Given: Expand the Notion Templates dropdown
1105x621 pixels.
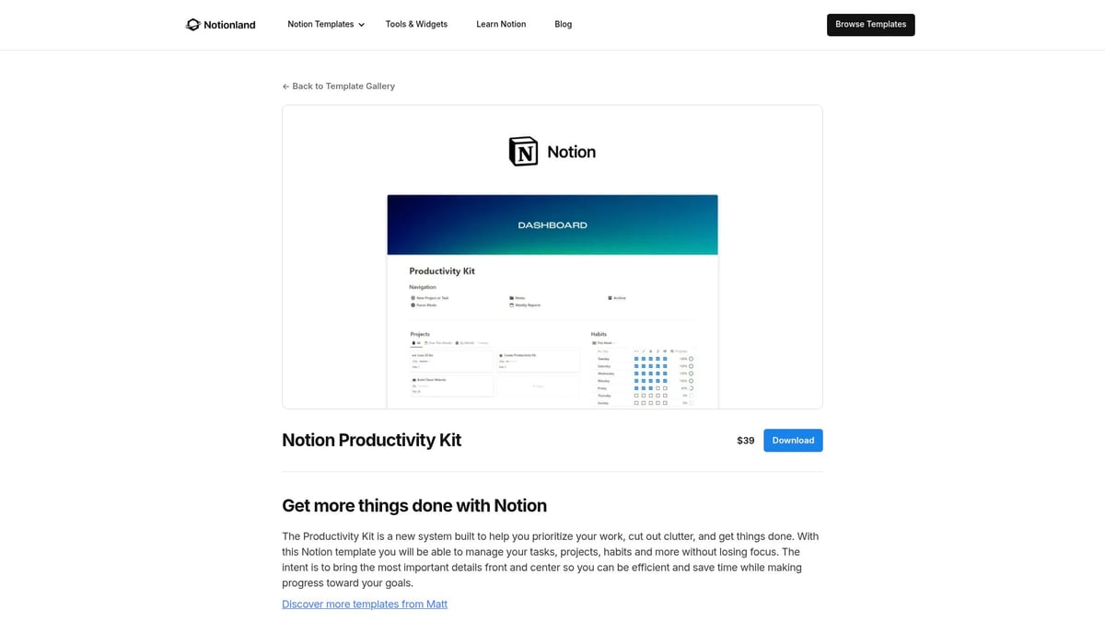Looking at the screenshot, I should click(325, 24).
